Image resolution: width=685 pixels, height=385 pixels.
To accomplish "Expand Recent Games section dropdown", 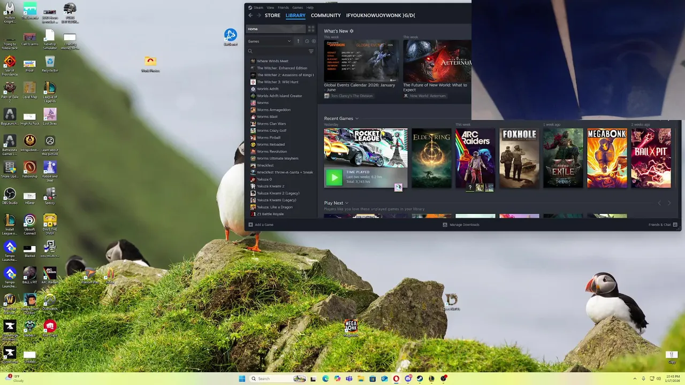I will 357,119.
